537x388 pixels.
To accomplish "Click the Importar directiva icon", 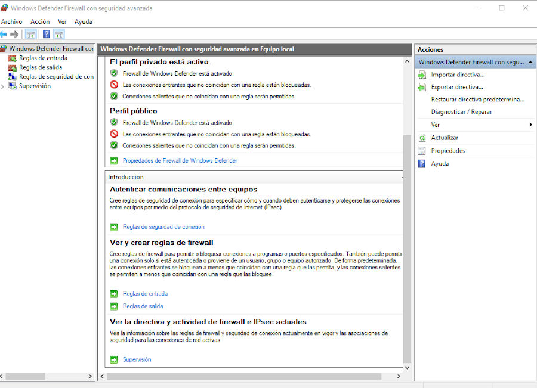I will point(422,75).
